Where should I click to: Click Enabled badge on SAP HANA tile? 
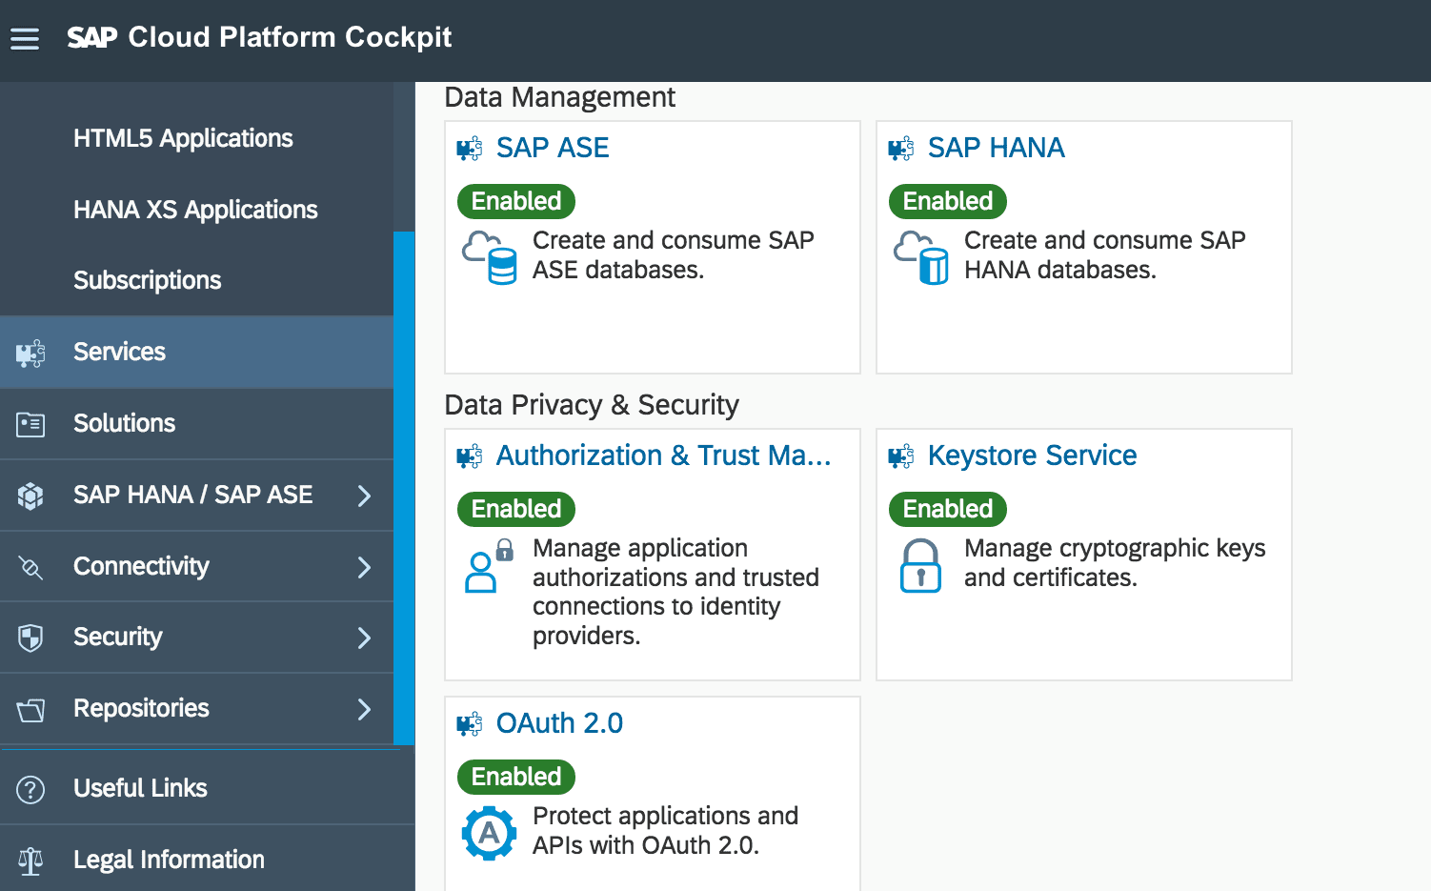pyautogui.click(x=948, y=201)
